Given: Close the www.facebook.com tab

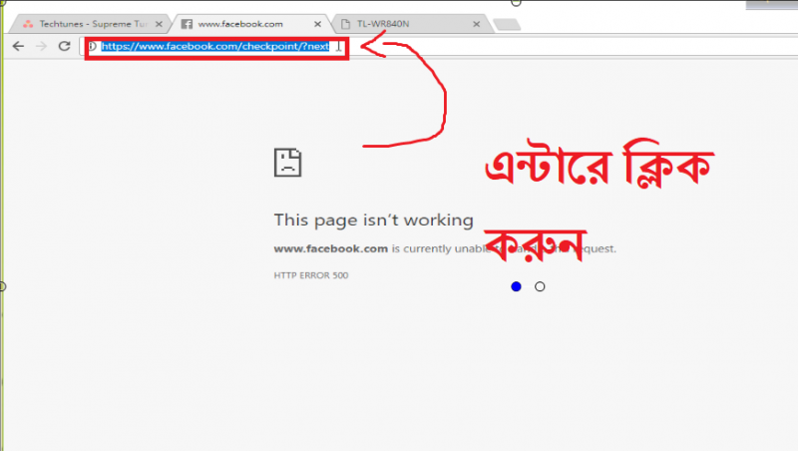Looking at the screenshot, I should coord(317,24).
